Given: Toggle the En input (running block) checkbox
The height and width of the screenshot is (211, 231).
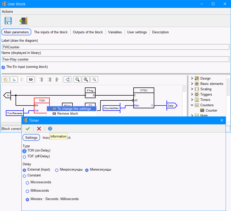Looking at the screenshot, I should [x=3, y=67].
